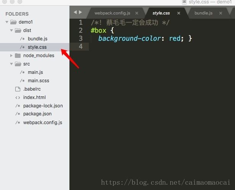The height and width of the screenshot is (190, 235).
Task: Close the webpack.config.js tab
Action: (137, 13)
